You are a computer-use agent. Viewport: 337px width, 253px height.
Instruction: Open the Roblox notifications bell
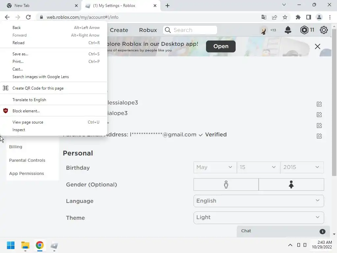coord(288,30)
